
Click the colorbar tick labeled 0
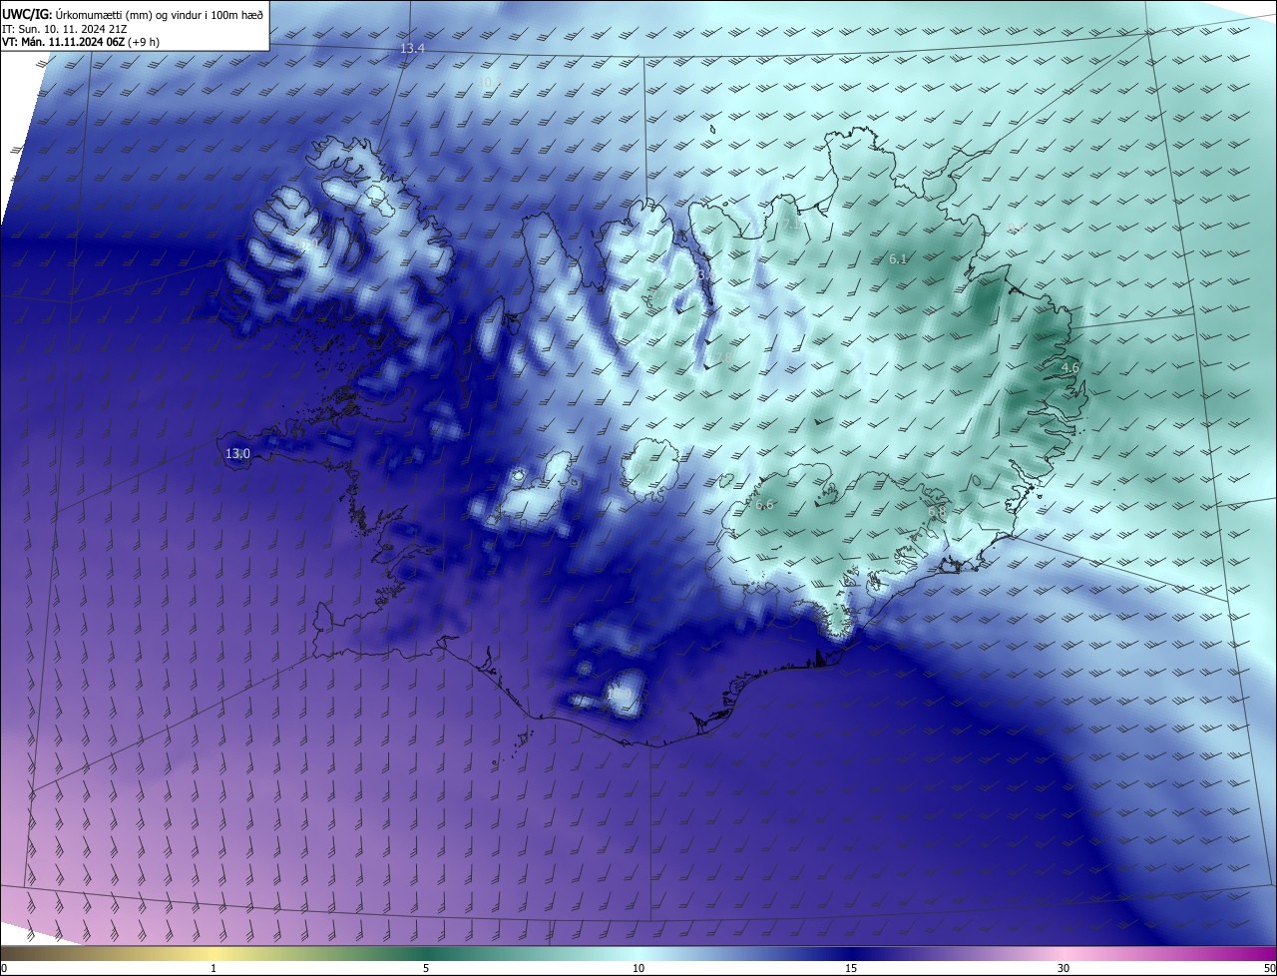[x=3, y=968]
